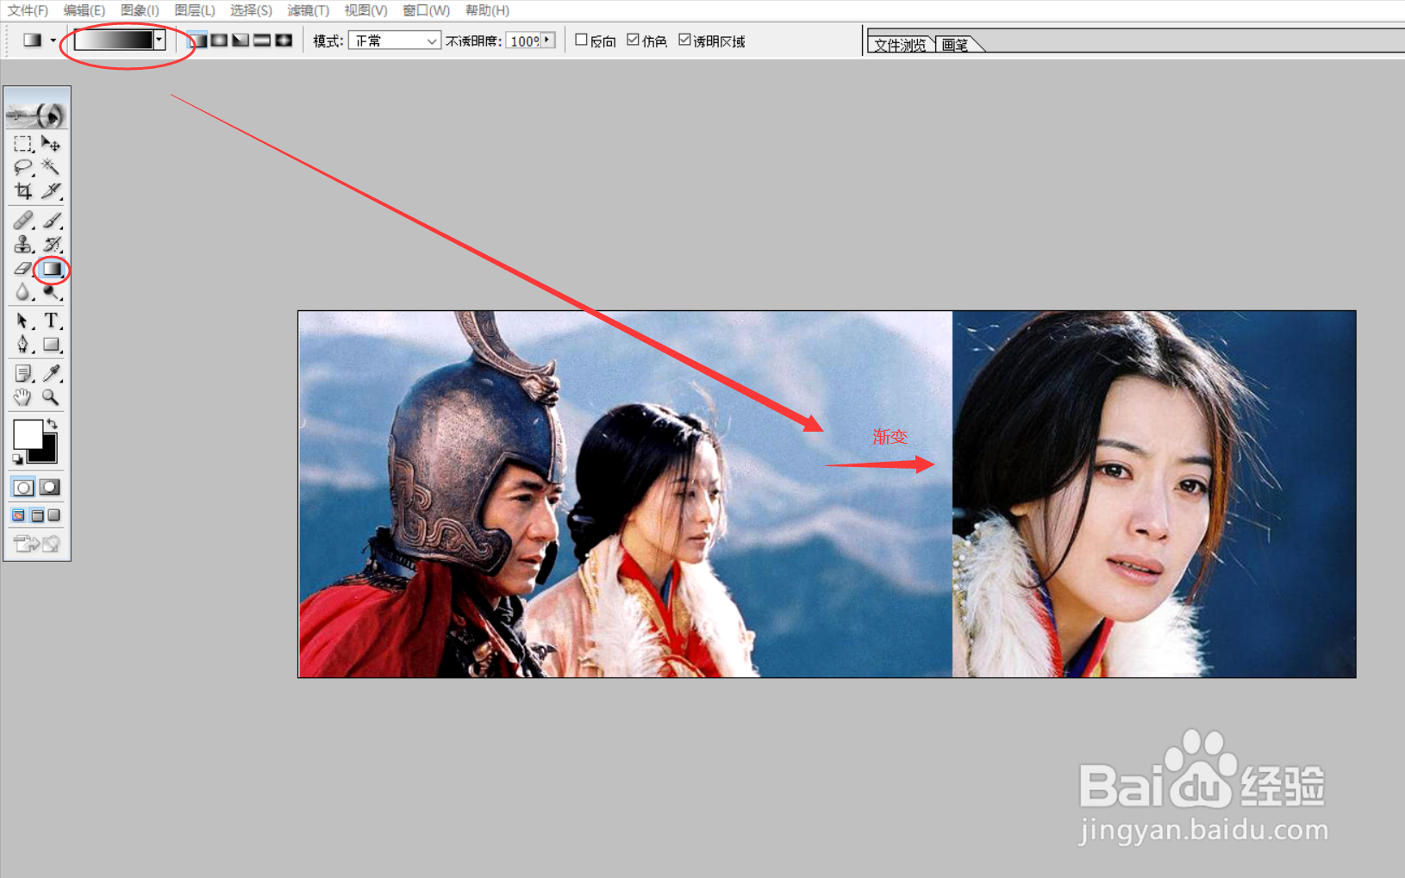Open the 文件(F) menu
Image resolution: width=1405 pixels, height=878 pixels.
click(x=28, y=10)
